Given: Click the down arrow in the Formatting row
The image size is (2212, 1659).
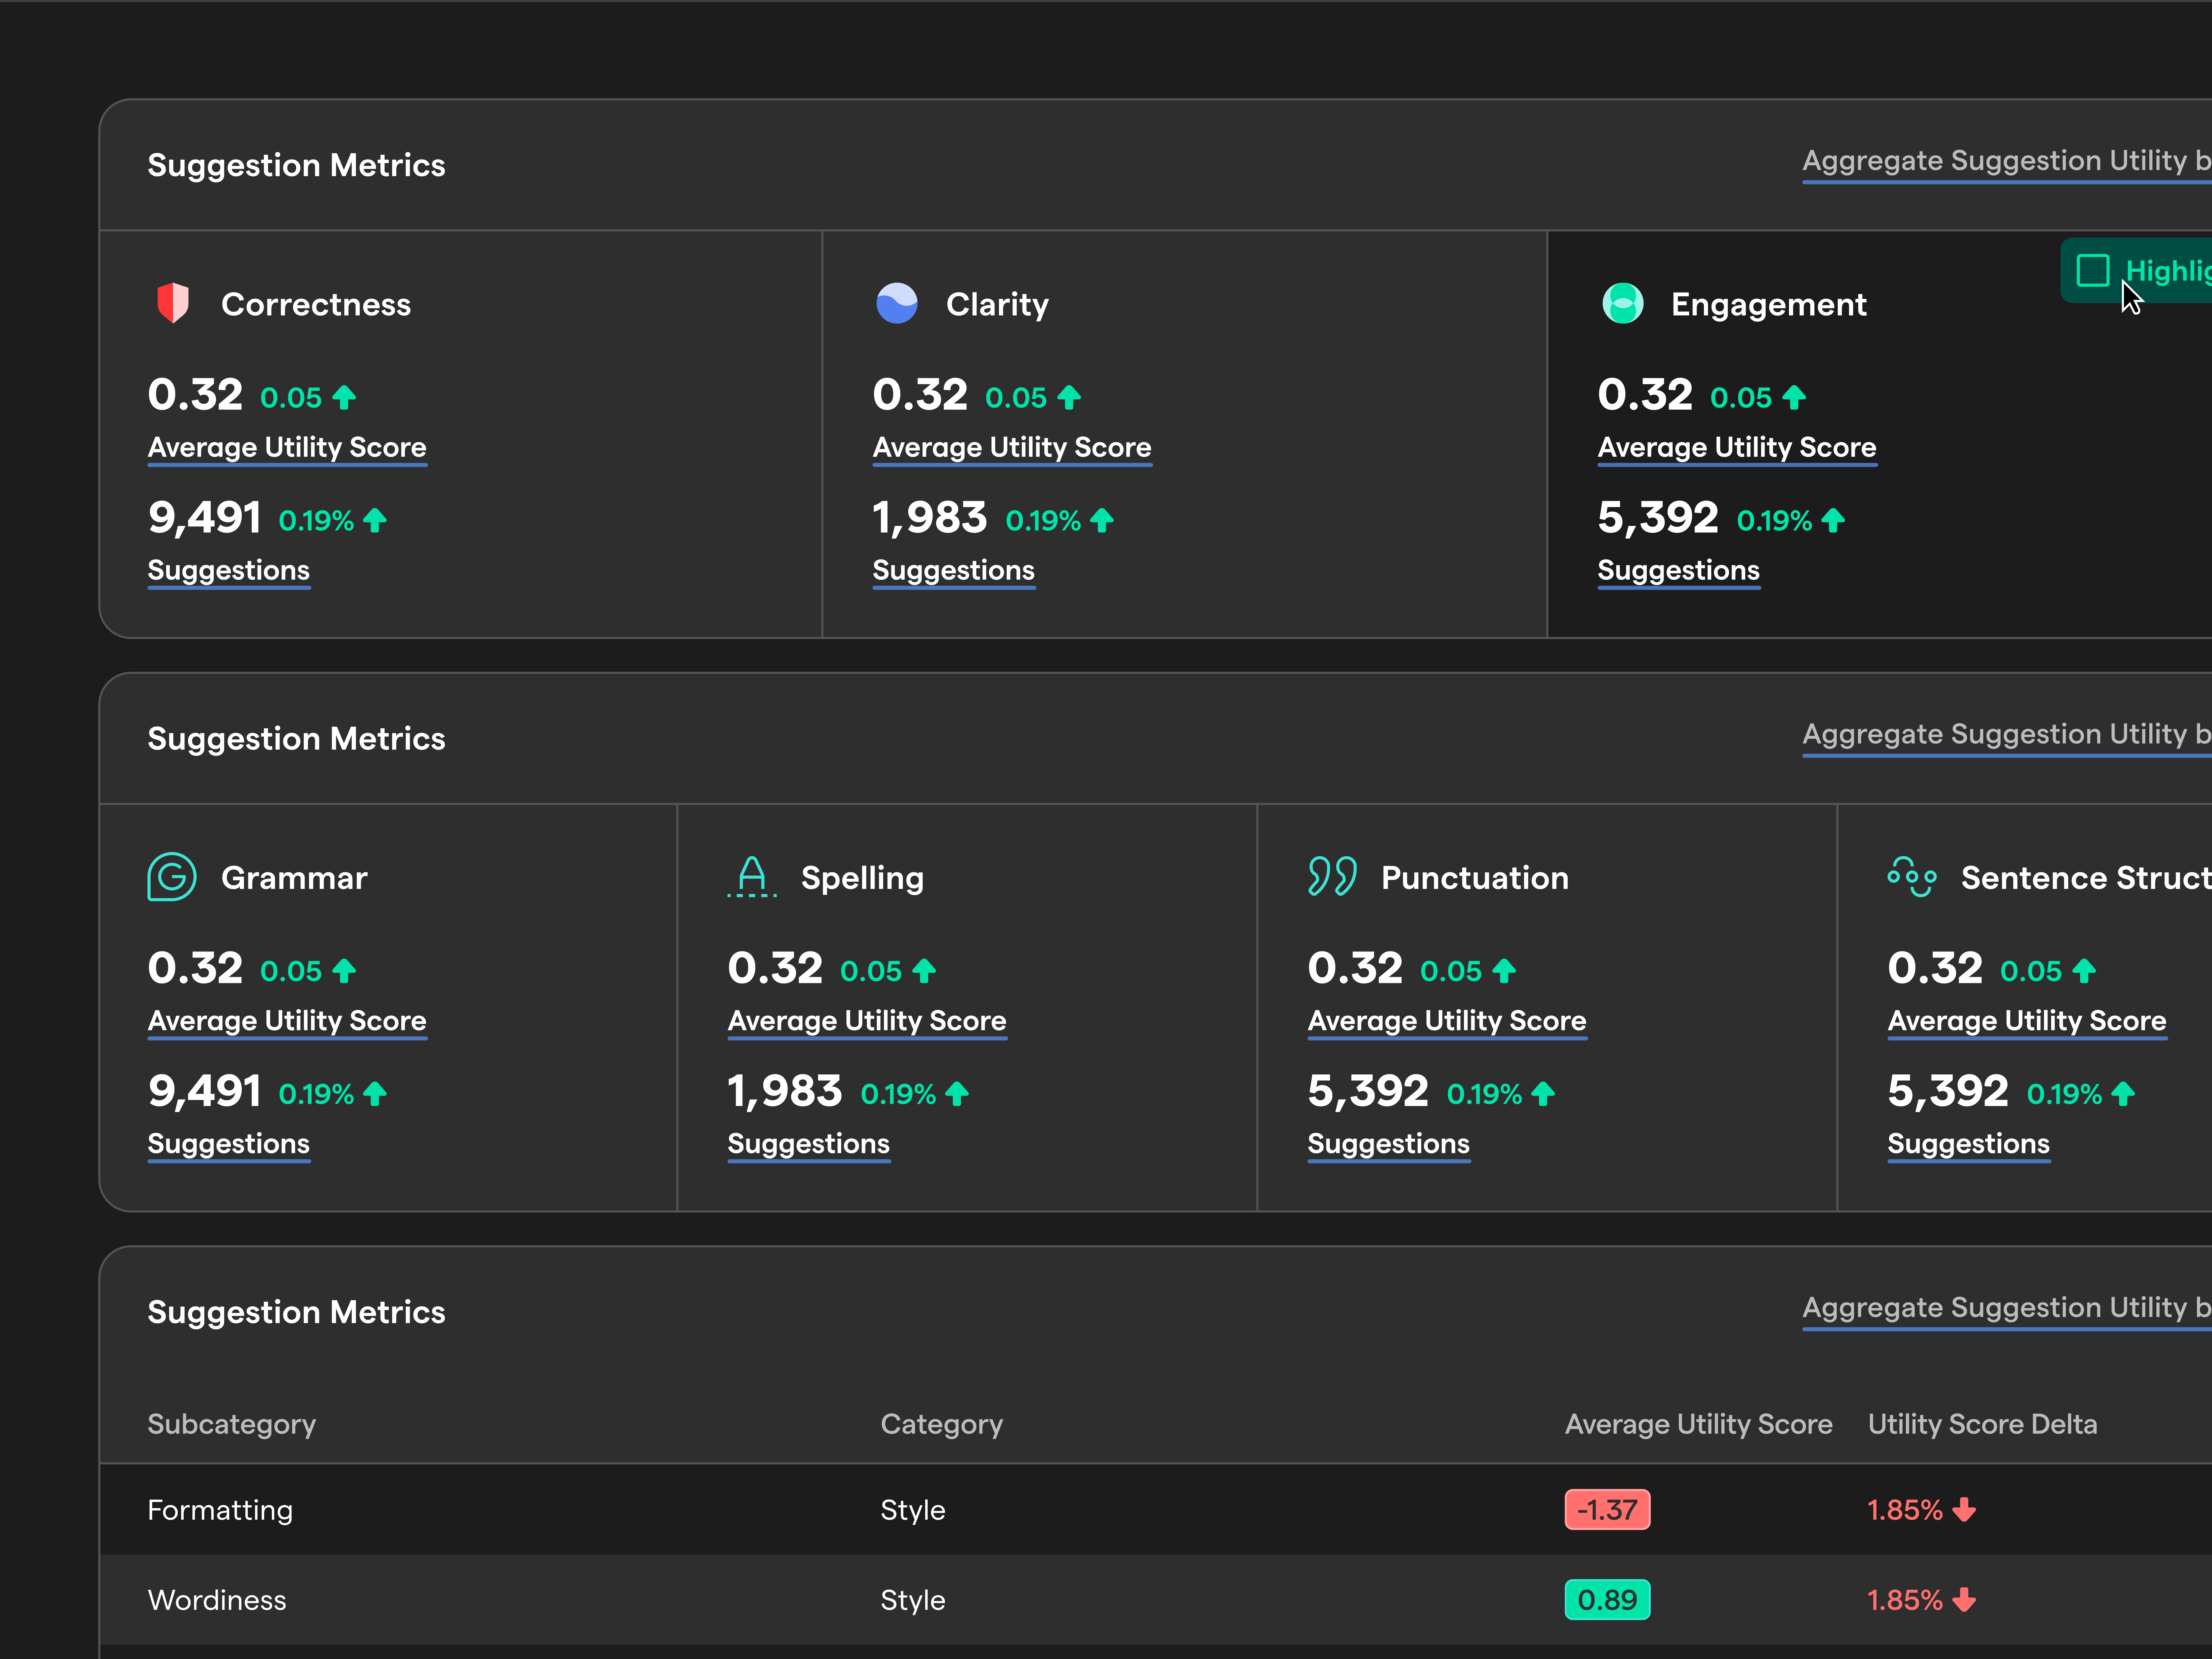Looking at the screenshot, I should tap(1964, 1510).
